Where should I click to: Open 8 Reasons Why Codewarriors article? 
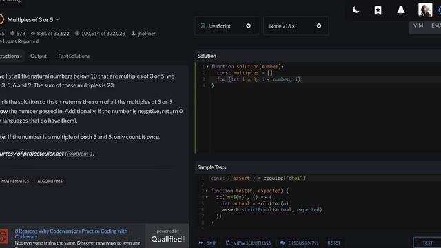(x=71, y=234)
